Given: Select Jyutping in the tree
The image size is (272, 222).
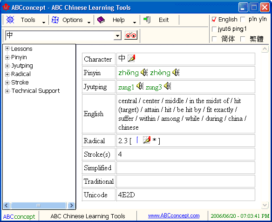Looking at the screenshot, I should click(x=22, y=65).
